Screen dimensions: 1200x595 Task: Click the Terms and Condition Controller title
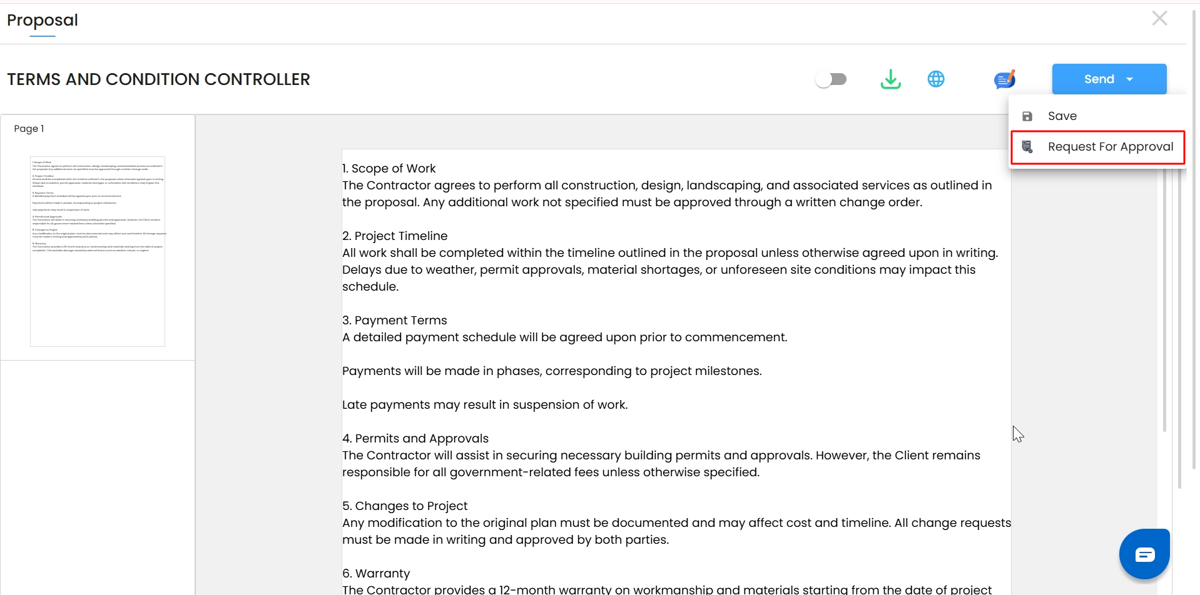coord(158,79)
